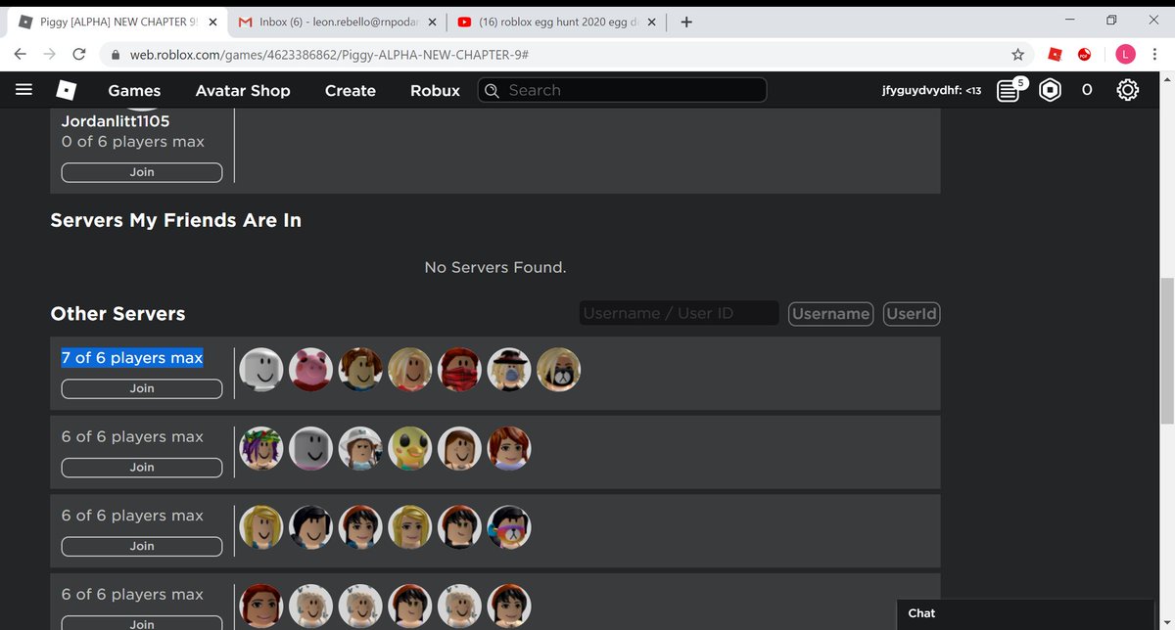Viewport: 1175px width, 630px height.
Task: Click the red bandana avatar in first server
Action: point(459,369)
